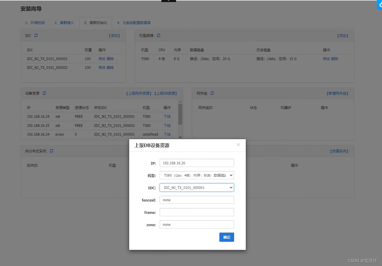Viewport: 382px width, 266px height.
Task: Click the 设备资源 list scrollbar thumb
Action: tap(180, 114)
